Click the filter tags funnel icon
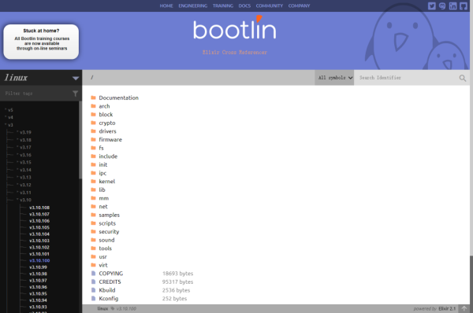The width and height of the screenshot is (473, 313). pyautogui.click(x=75, y=94)
